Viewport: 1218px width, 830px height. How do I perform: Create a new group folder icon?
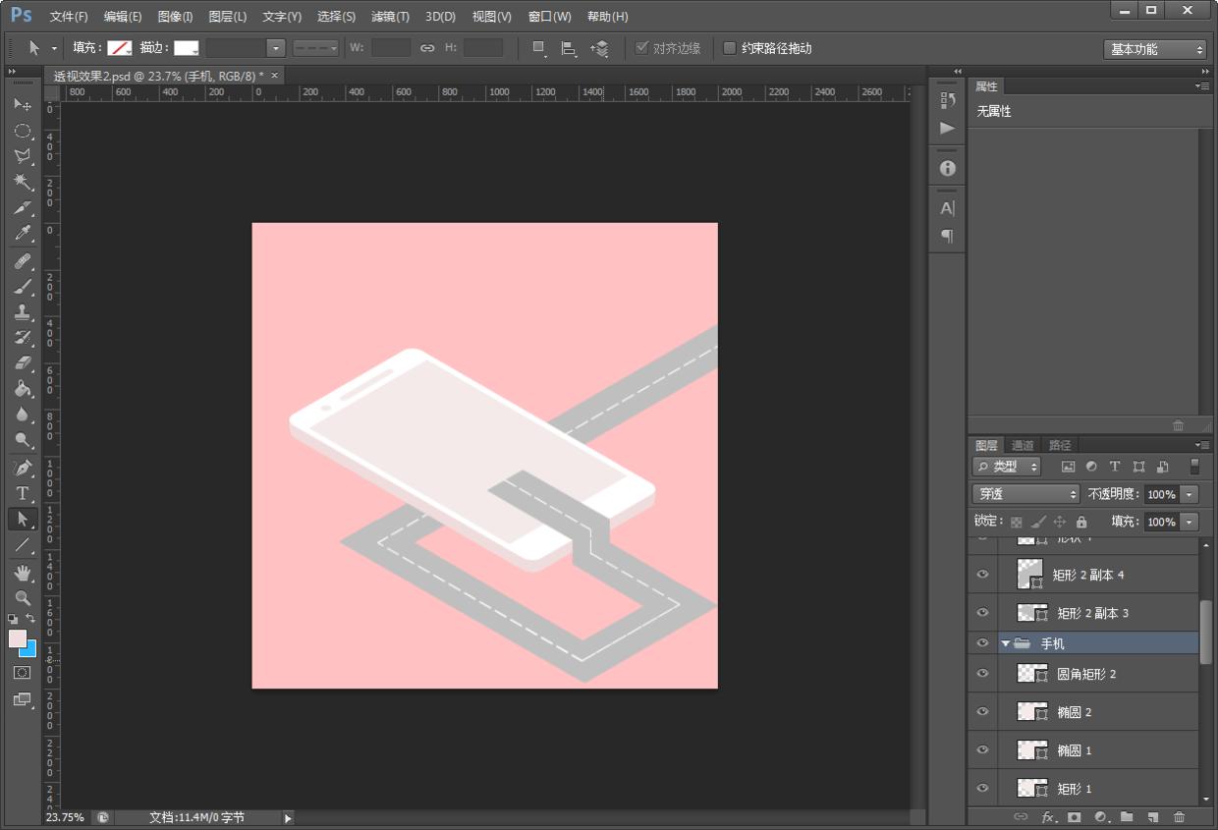point(1127,816)
